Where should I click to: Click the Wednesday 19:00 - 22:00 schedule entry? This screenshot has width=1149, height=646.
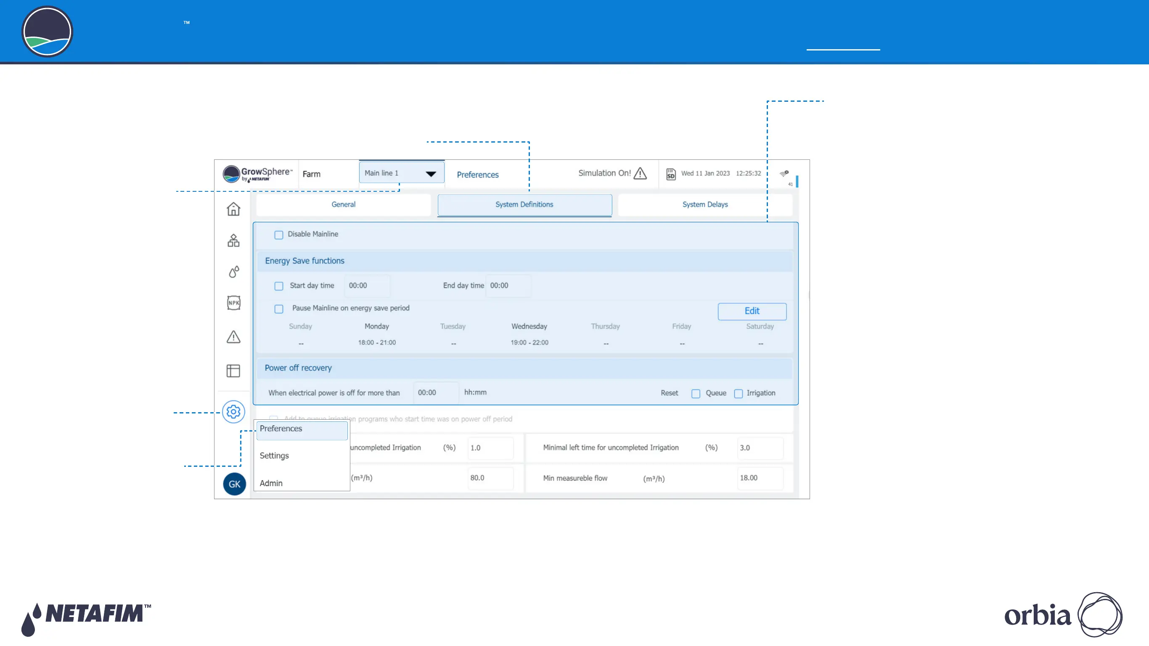click(x=529, y=343)
